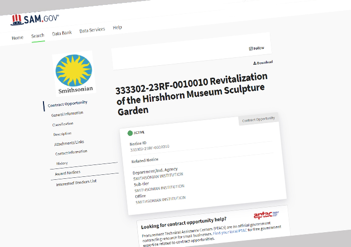The image size is (351, 247).
Task: Click the Looking for contract opportunity help heading
Action: click(184, 223)
